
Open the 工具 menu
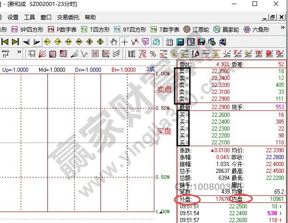(29, 17)
